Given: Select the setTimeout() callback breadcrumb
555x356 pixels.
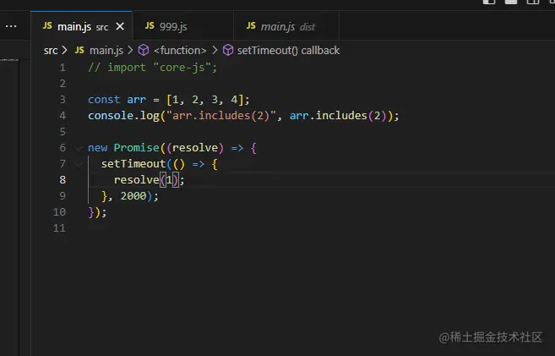Looking at the screenshot, I should pos(288,50).
